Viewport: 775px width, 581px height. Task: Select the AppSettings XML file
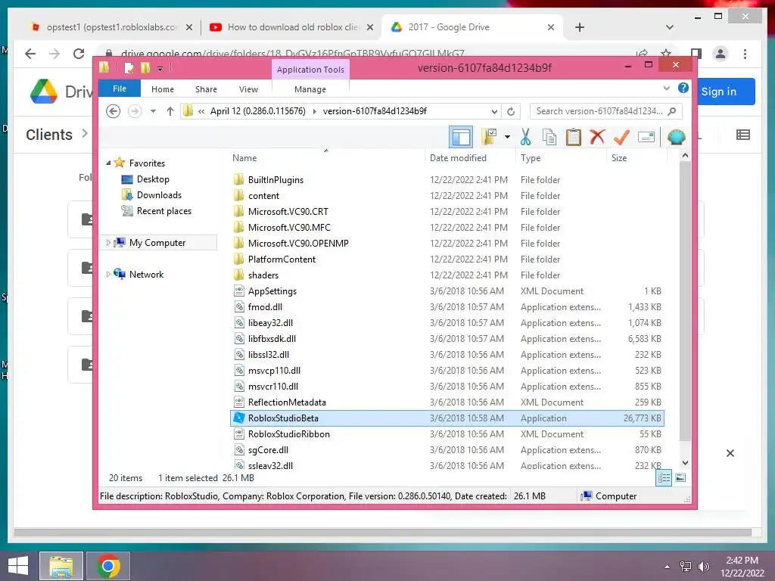272,291
